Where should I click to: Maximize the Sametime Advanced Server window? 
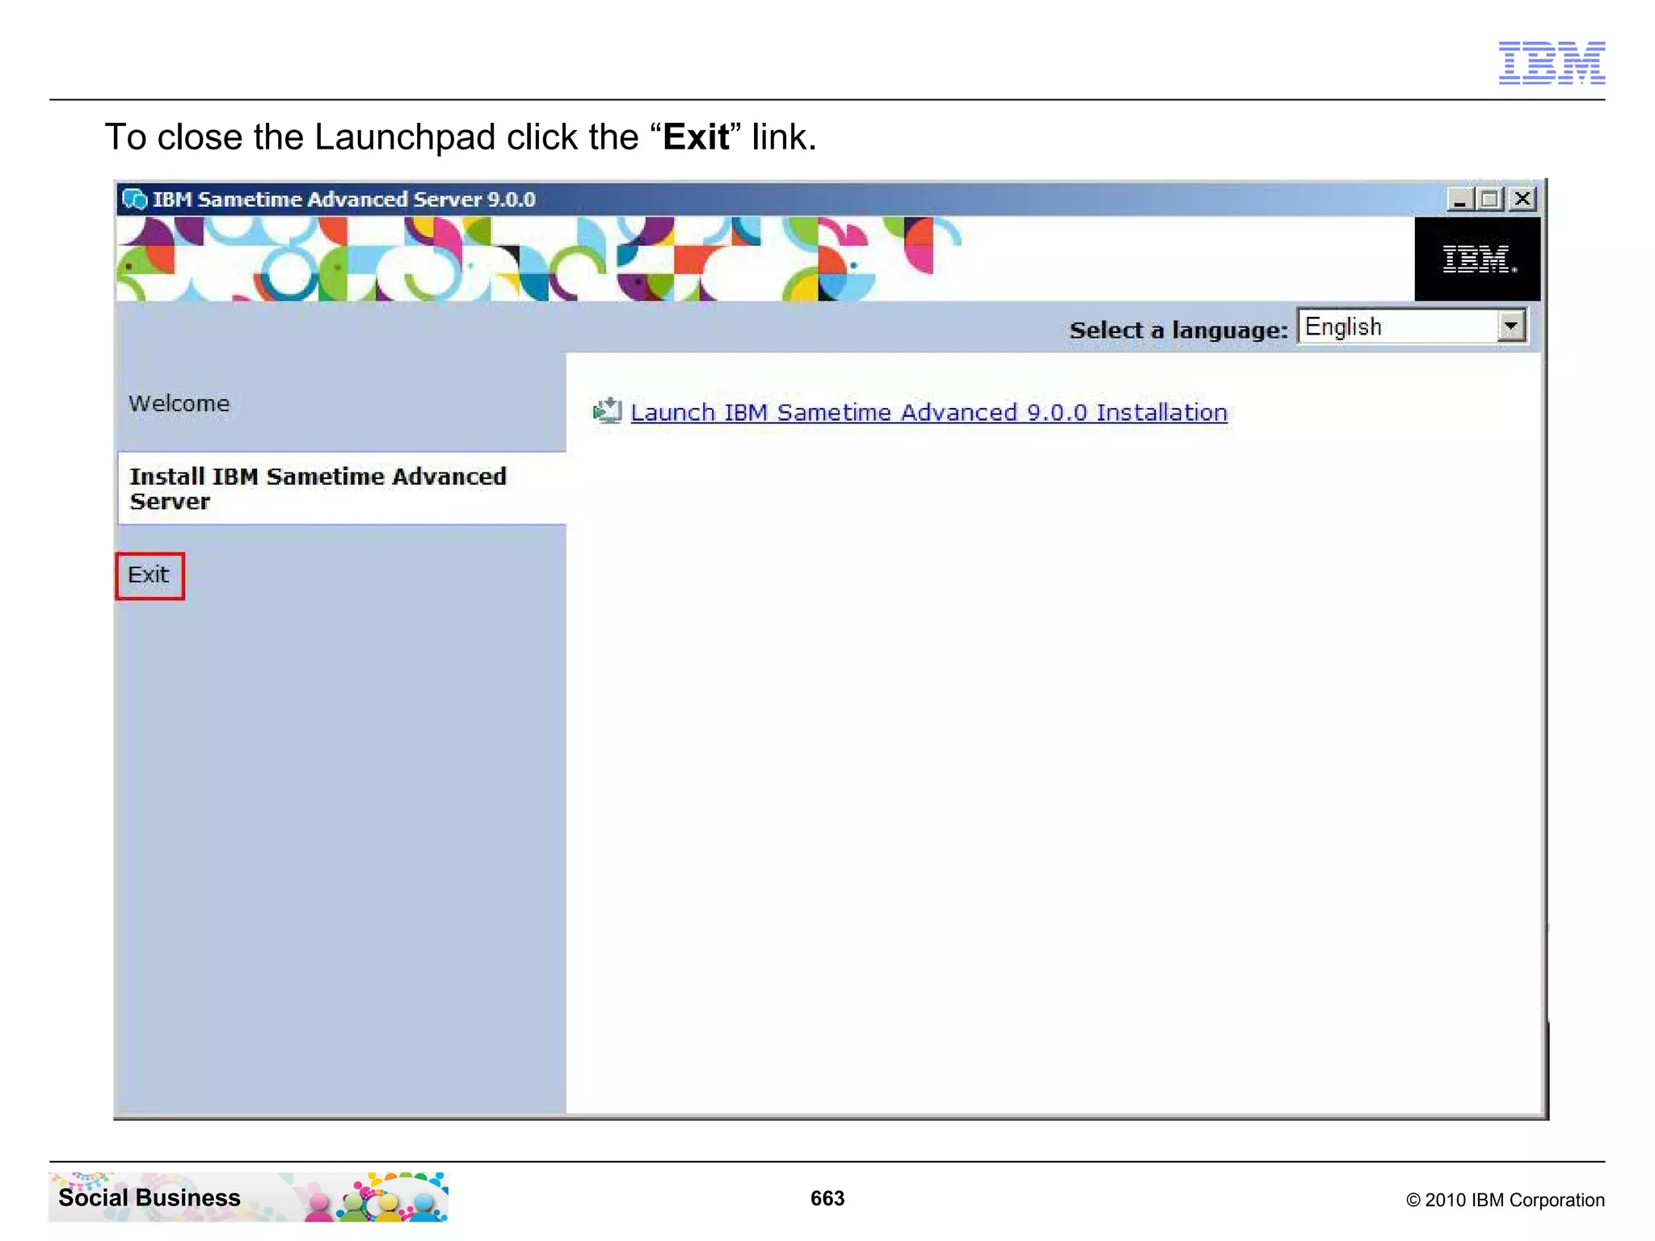(1490, 199)
